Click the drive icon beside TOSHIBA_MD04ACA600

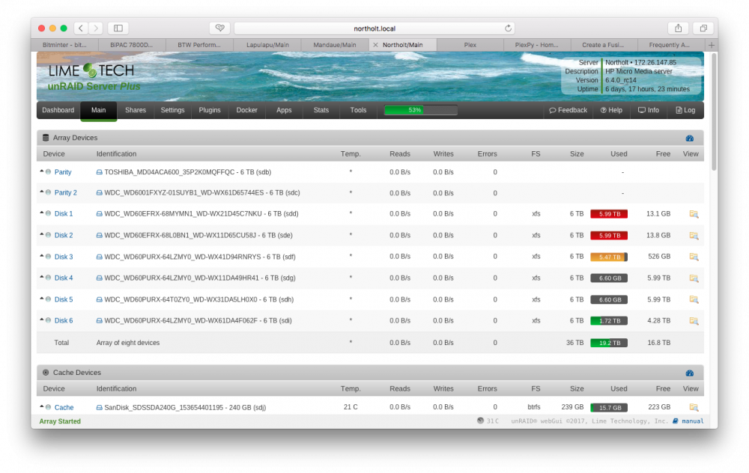[x=100, y=172]
